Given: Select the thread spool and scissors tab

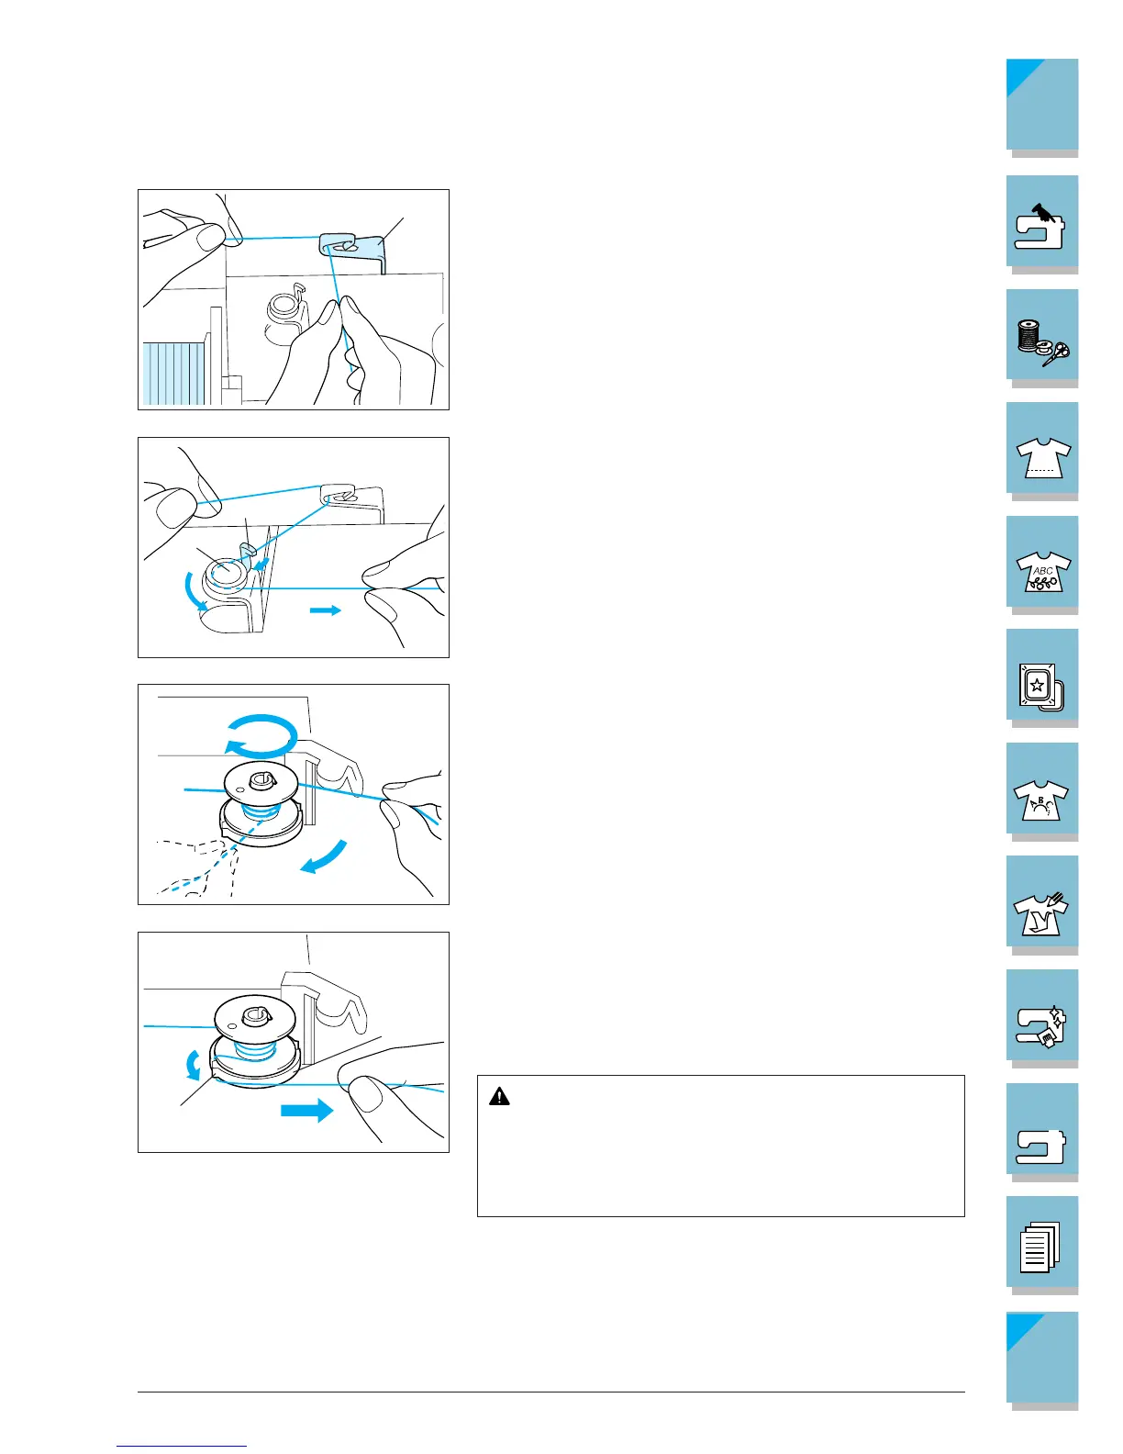Looking at the screenshot, I should (1042, 335).
